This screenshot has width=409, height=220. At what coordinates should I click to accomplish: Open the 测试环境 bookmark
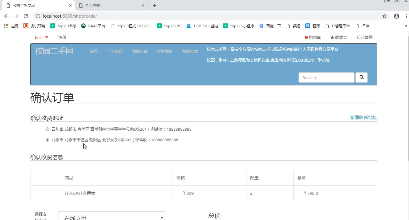tap(34, 26)
